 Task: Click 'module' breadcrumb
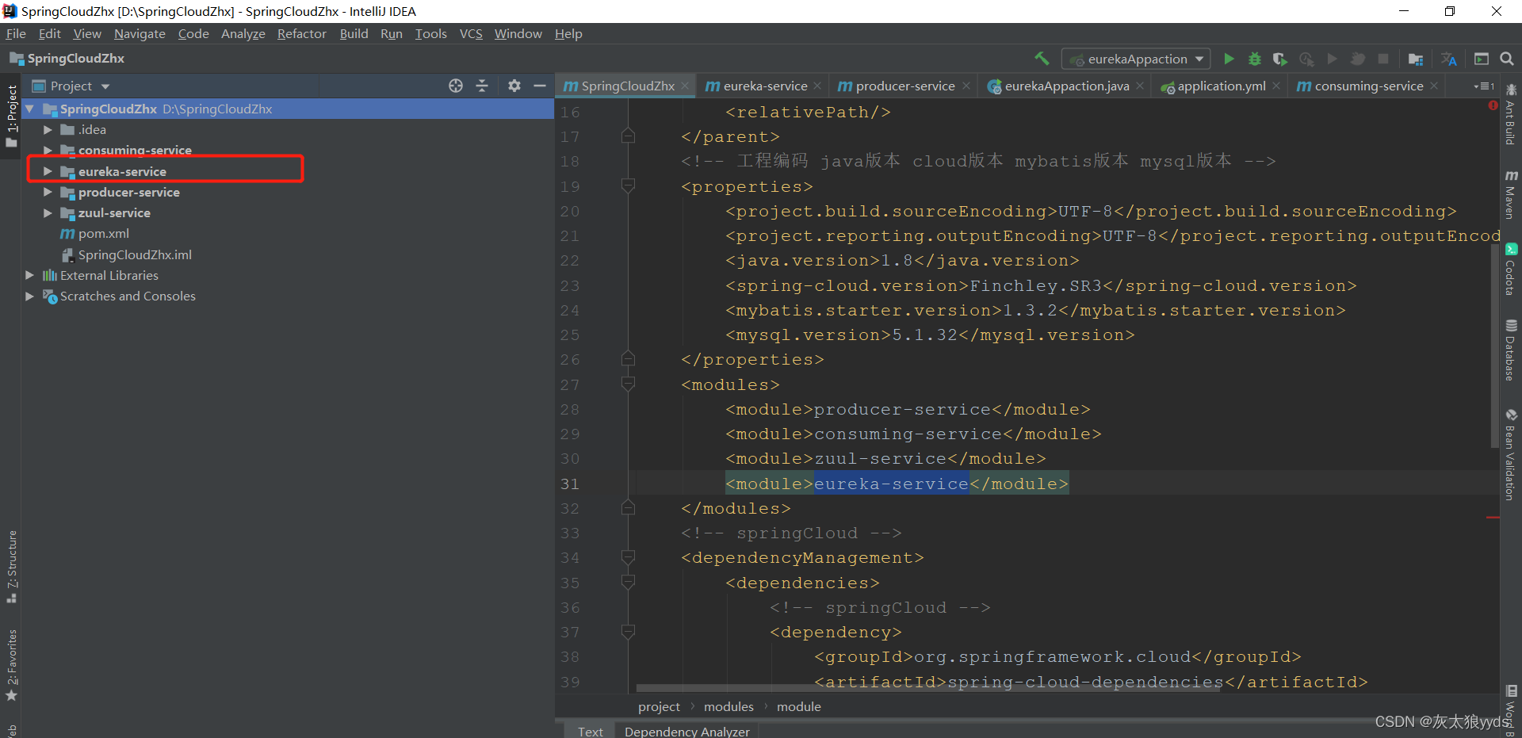(x=798, y=706)
